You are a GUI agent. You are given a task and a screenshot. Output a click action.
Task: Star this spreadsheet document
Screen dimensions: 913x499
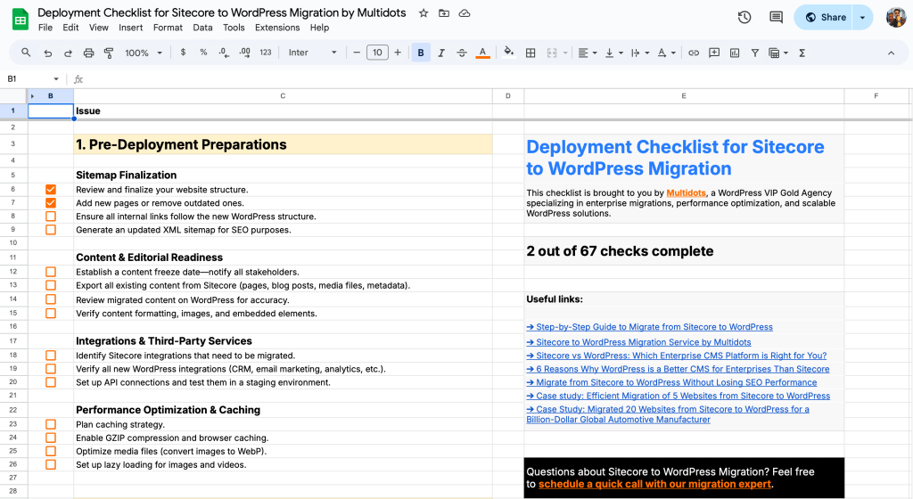424,12
